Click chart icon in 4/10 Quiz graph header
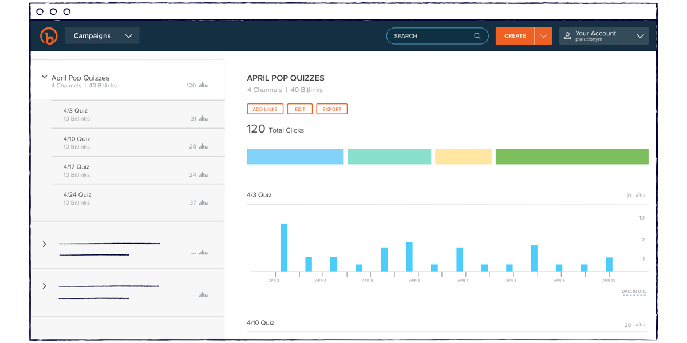Image resolution: width=687 pixels, height=343 pixels. pos(641,324)
